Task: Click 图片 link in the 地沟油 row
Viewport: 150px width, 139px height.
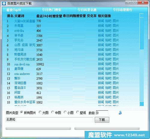Action: [116, 50]
